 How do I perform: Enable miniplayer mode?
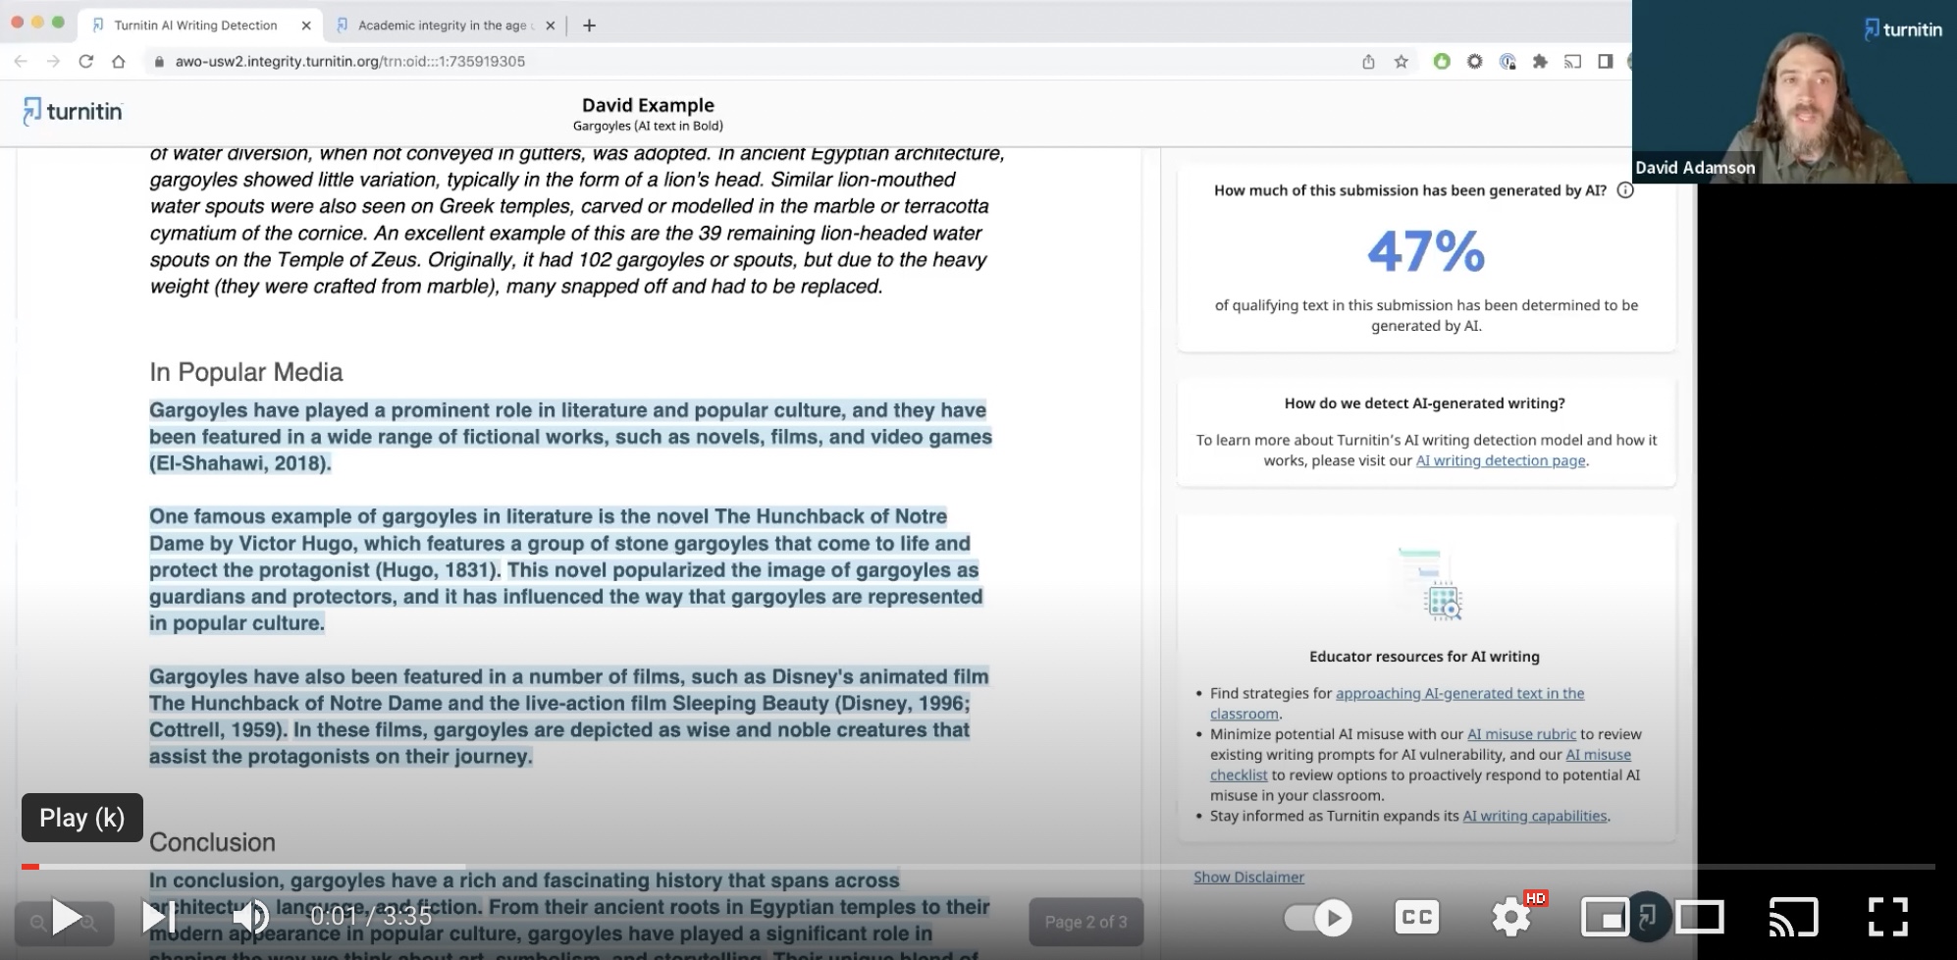(x=1605, y=918)
